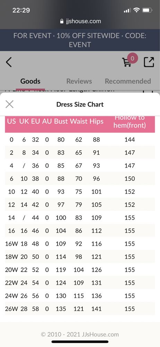The image size is (160, 347).
Task: Select the US size 16W row
Action: pyautogui.click(x=80, y=244)
